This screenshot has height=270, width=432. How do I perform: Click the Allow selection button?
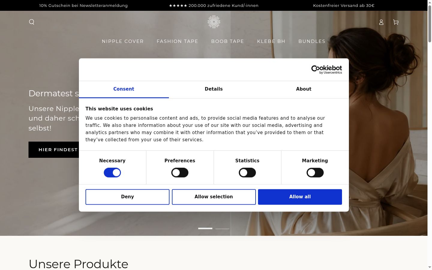(x=214, y=197)
